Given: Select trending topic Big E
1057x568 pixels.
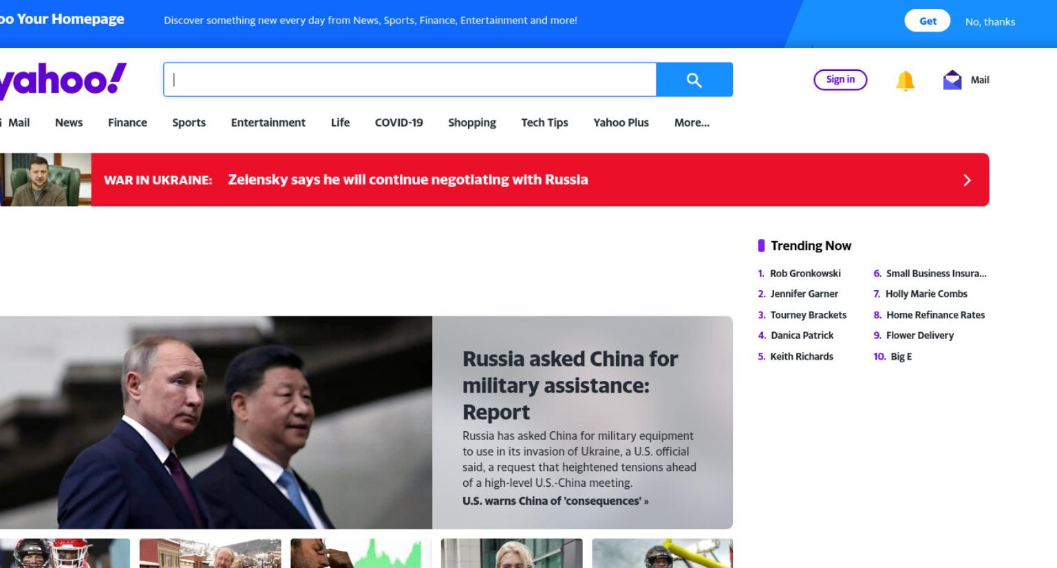Looking at the screenshot, I should tap(901, 356).
